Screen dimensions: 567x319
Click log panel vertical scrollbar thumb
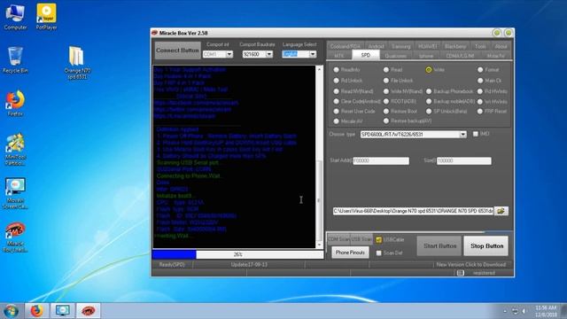(x=319, y=199)
